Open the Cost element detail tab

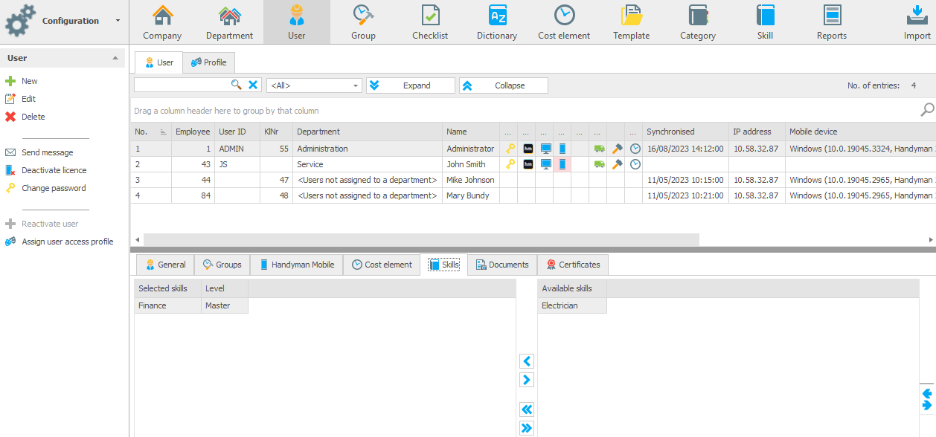[381, 265]
